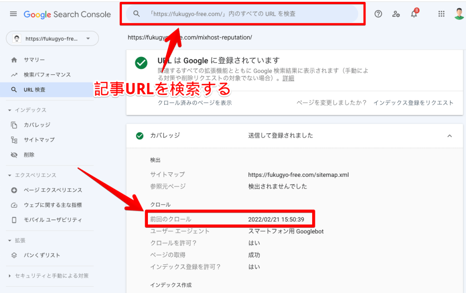The height and width of the screenshot is (293, 466).
Task: Click large green check status icon
Action: click(141, 63)
